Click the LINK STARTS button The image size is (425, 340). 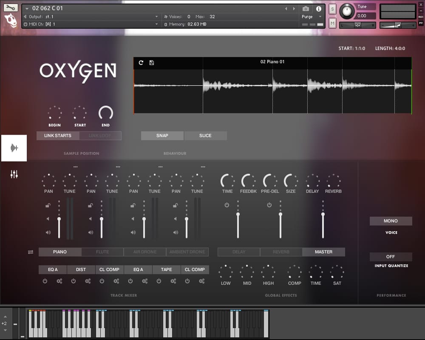pyautogui.click(x=58, y=136)
